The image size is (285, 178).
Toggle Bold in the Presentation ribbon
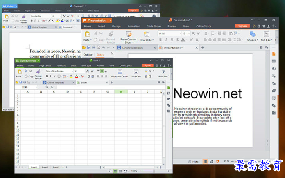[x=160, y=40]
